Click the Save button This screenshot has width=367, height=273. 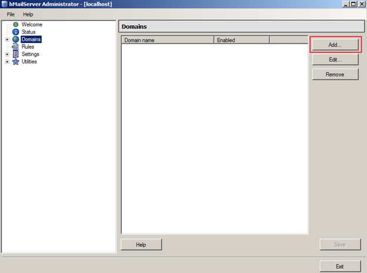[340, 244]
